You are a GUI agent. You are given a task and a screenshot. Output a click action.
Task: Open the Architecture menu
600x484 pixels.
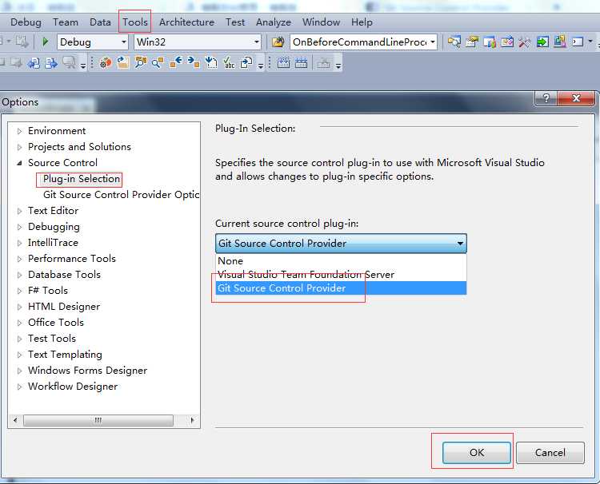186,22
